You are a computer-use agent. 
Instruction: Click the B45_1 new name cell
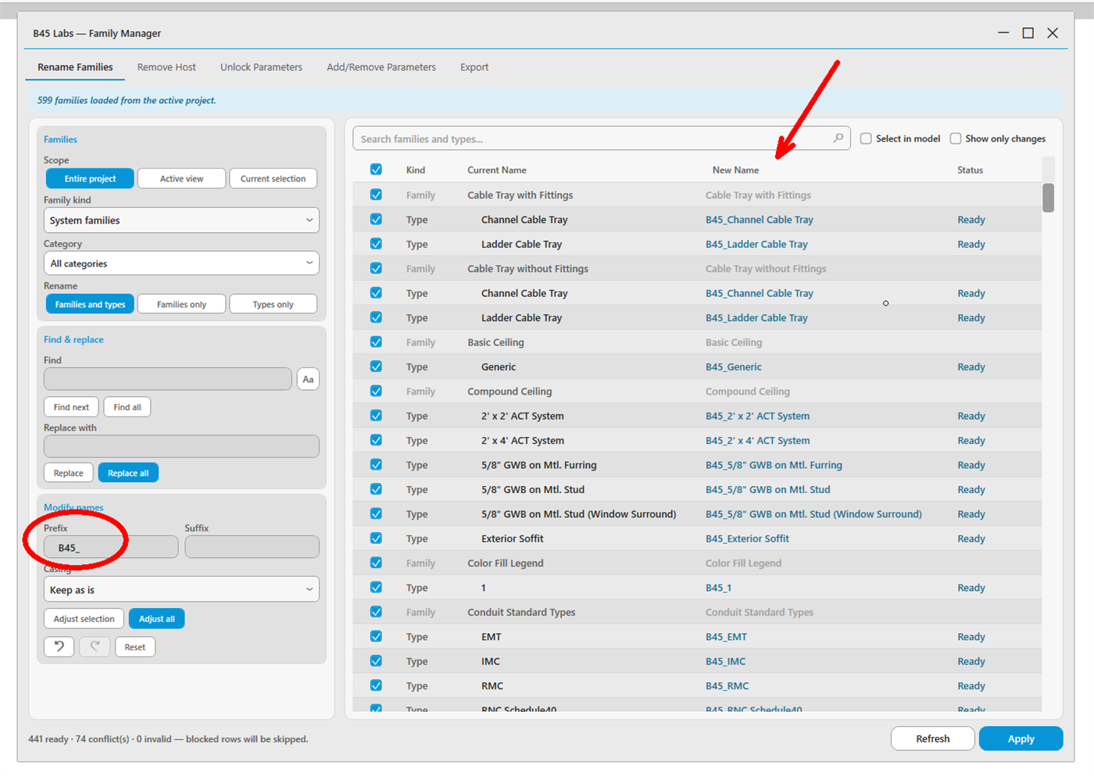tap(718, 588)
